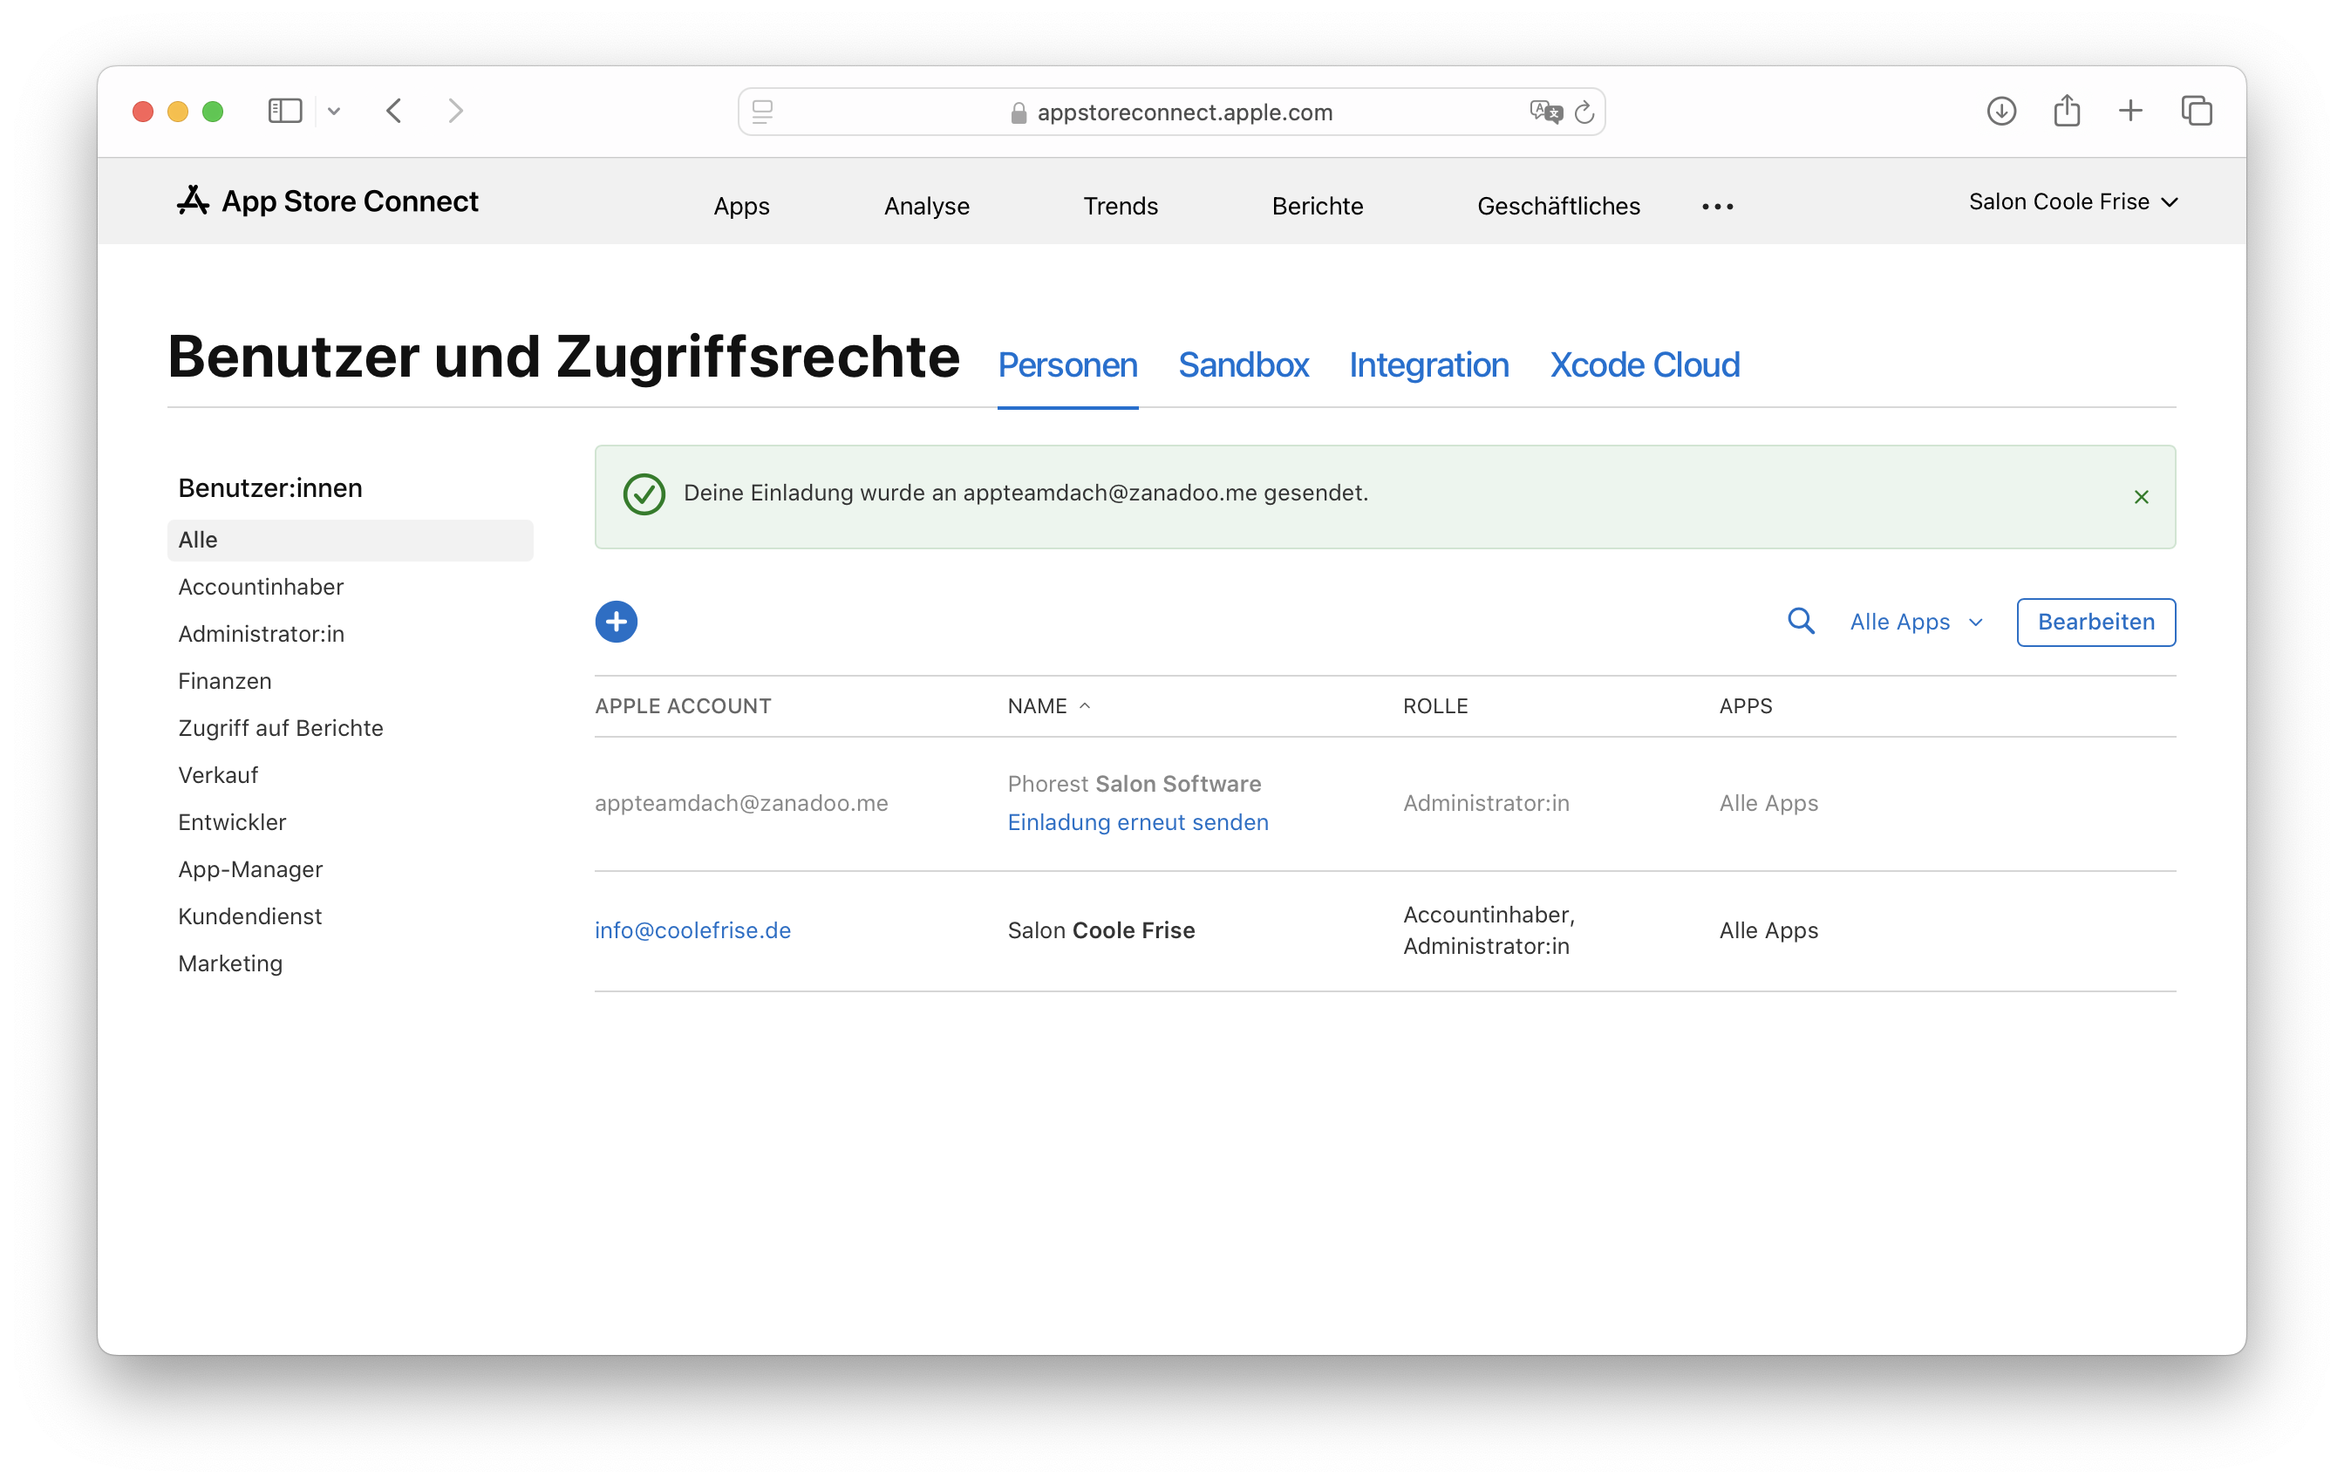
Task: Switch to the Integration tab
Action: [x=1428, y=365]
